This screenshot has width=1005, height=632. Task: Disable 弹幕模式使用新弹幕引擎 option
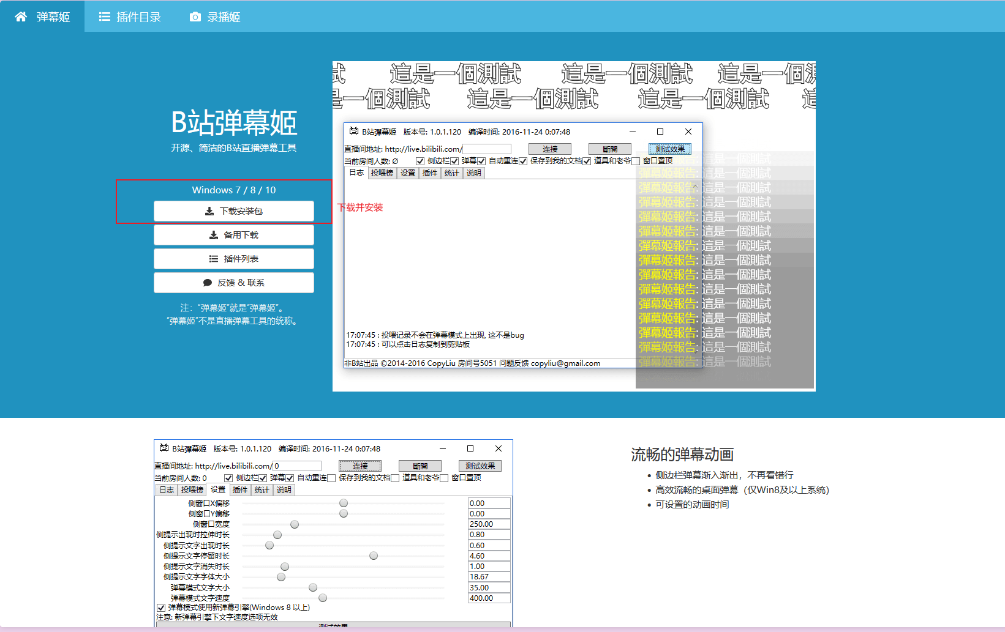point(162,607)
